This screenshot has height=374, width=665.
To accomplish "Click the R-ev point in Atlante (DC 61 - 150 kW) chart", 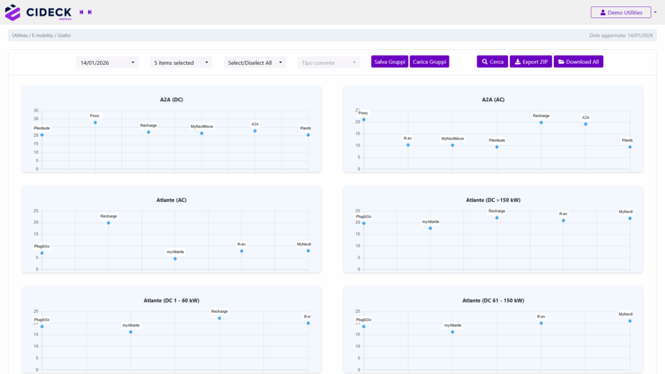I will [541, 323].
